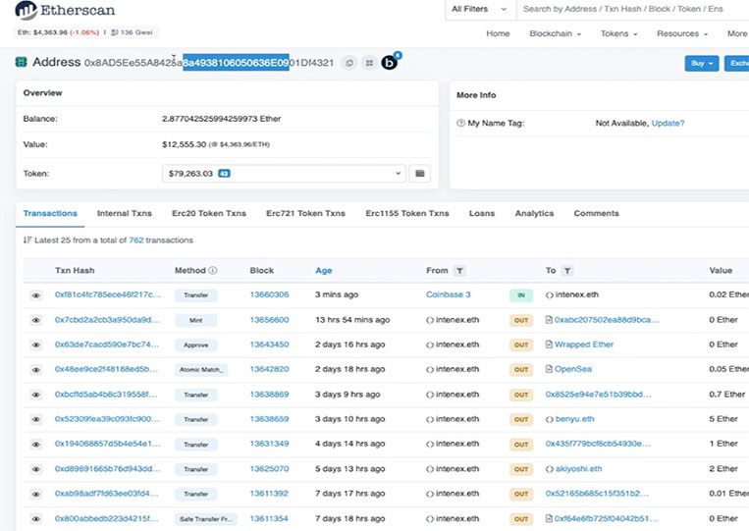This screenshot has height=531, width=749.
Task: Switch to Erc20 Token Txns tab
Action: 209,213
